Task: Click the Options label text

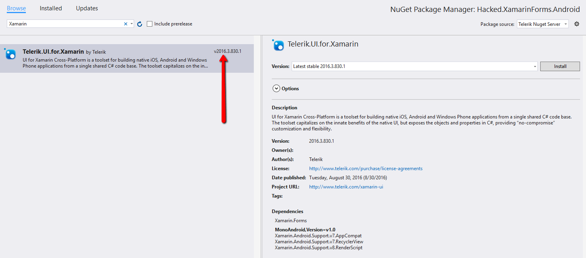Action: 290,89
